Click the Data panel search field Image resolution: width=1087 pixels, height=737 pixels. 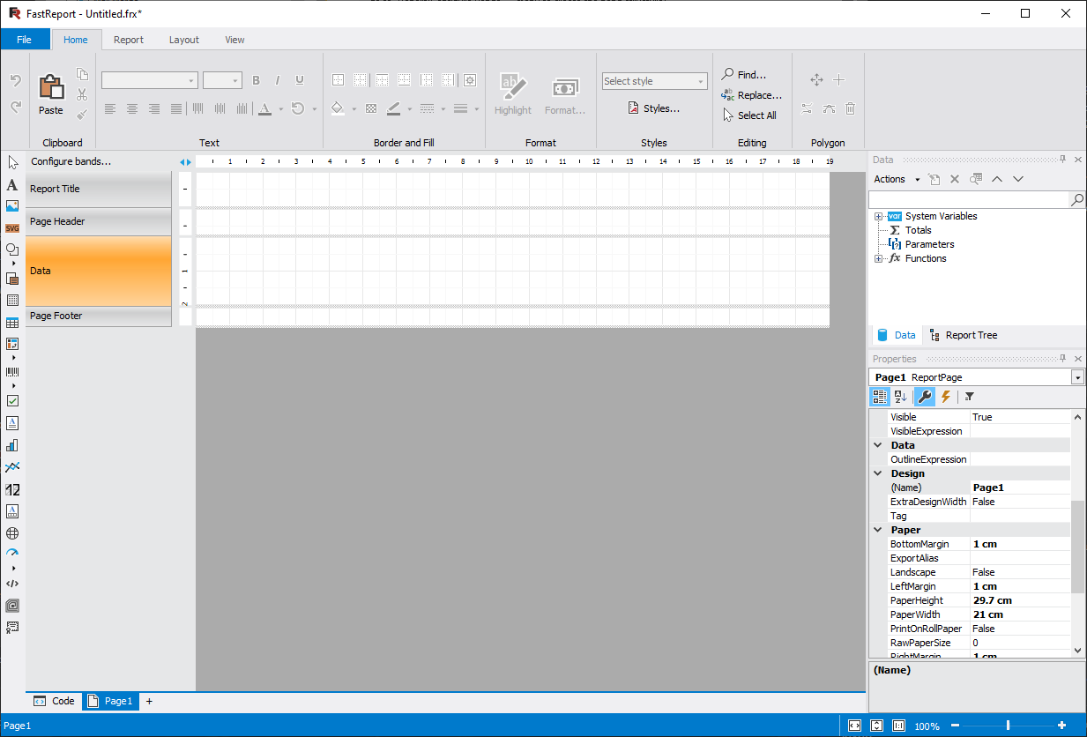[x=968, y=200]
